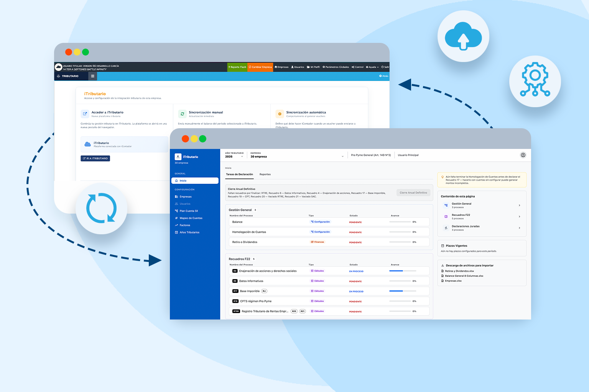Go to Inicio in iTributario sidebar
589x392 pixels.
(x=195, y=181)
